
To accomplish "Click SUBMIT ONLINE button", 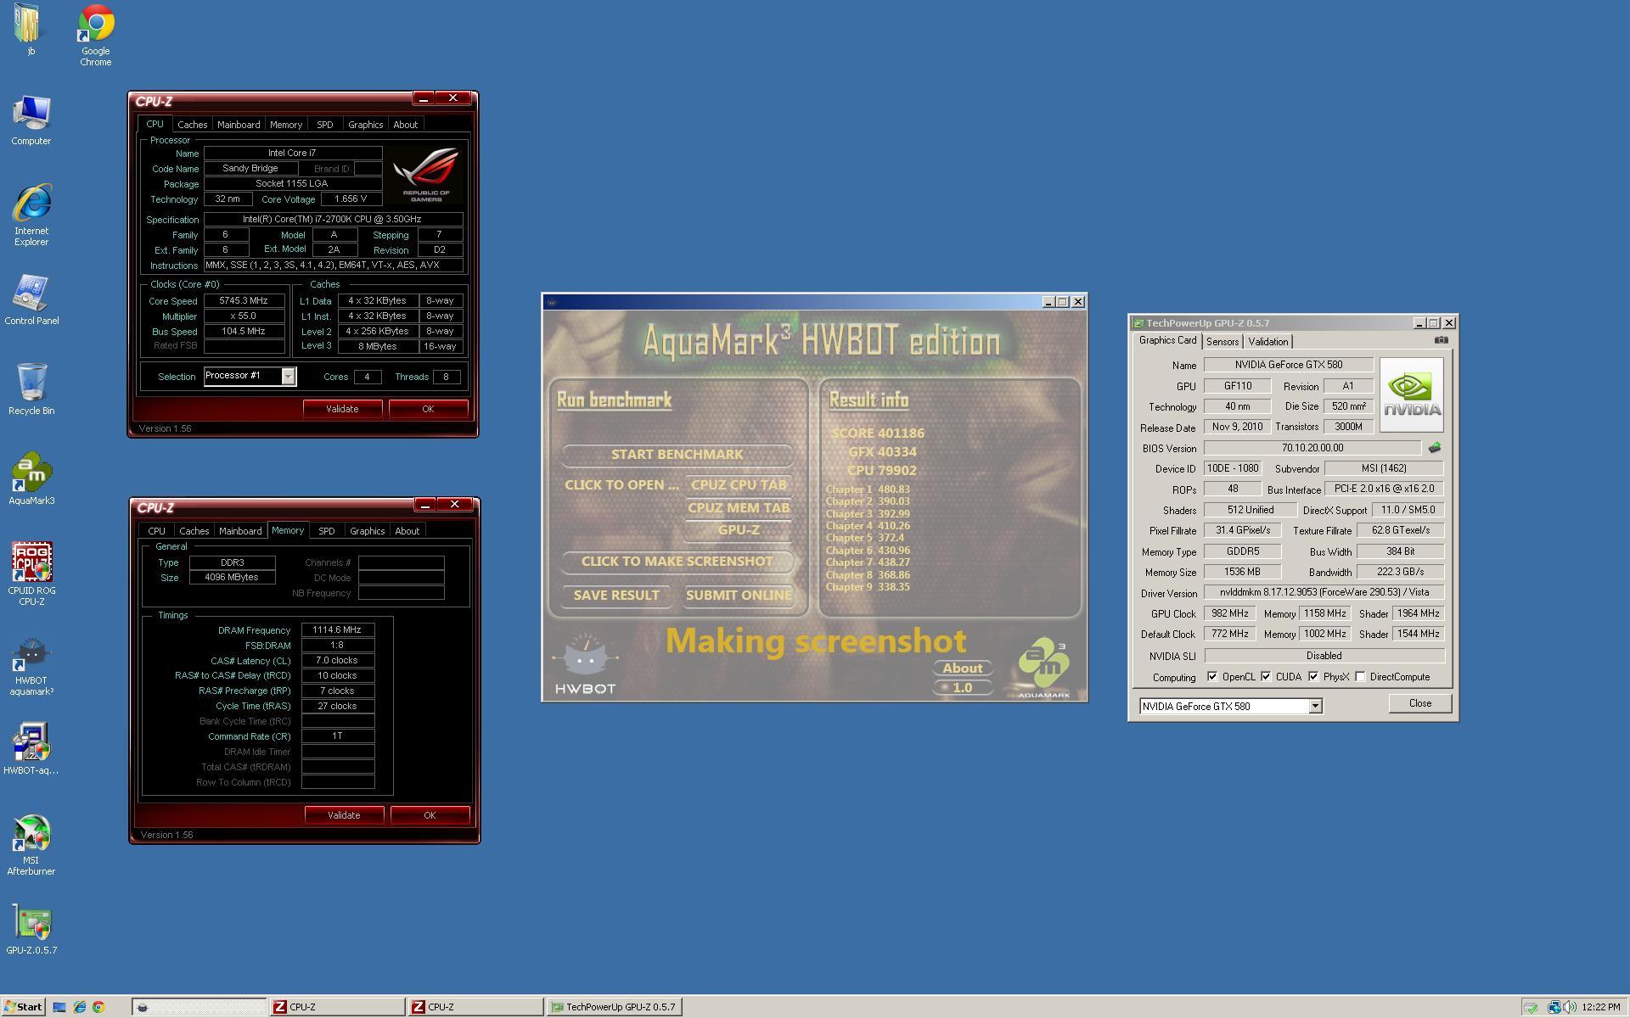I will click(x=739, y=596).
